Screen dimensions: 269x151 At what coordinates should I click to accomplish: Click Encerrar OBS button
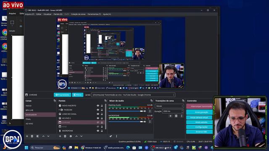click(200, 132)
